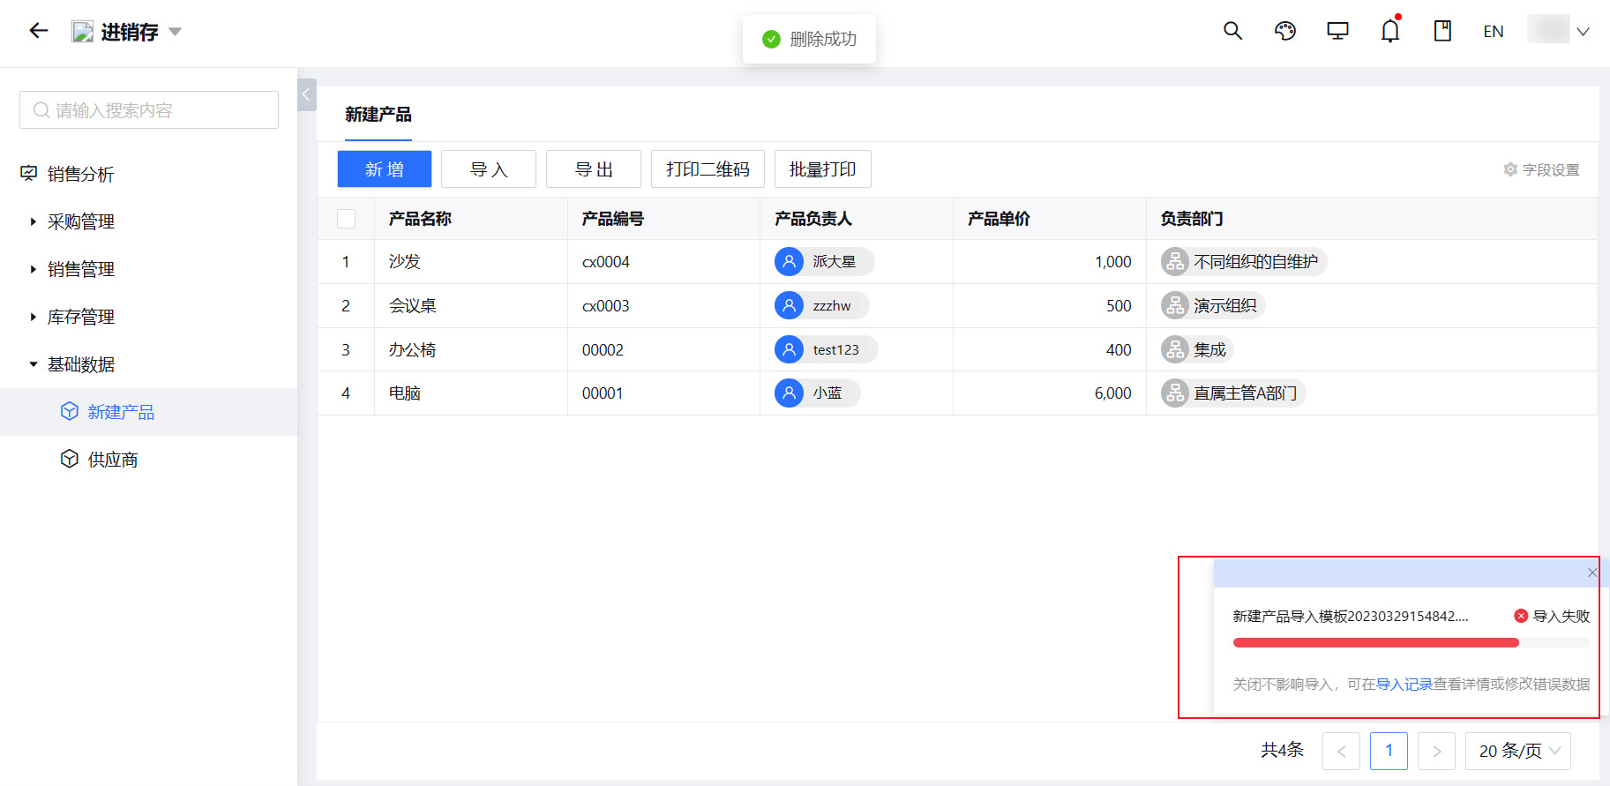The image size is (1610, 786).
Task: Click the green 删除成功 check icon
Action: [771, 39]
